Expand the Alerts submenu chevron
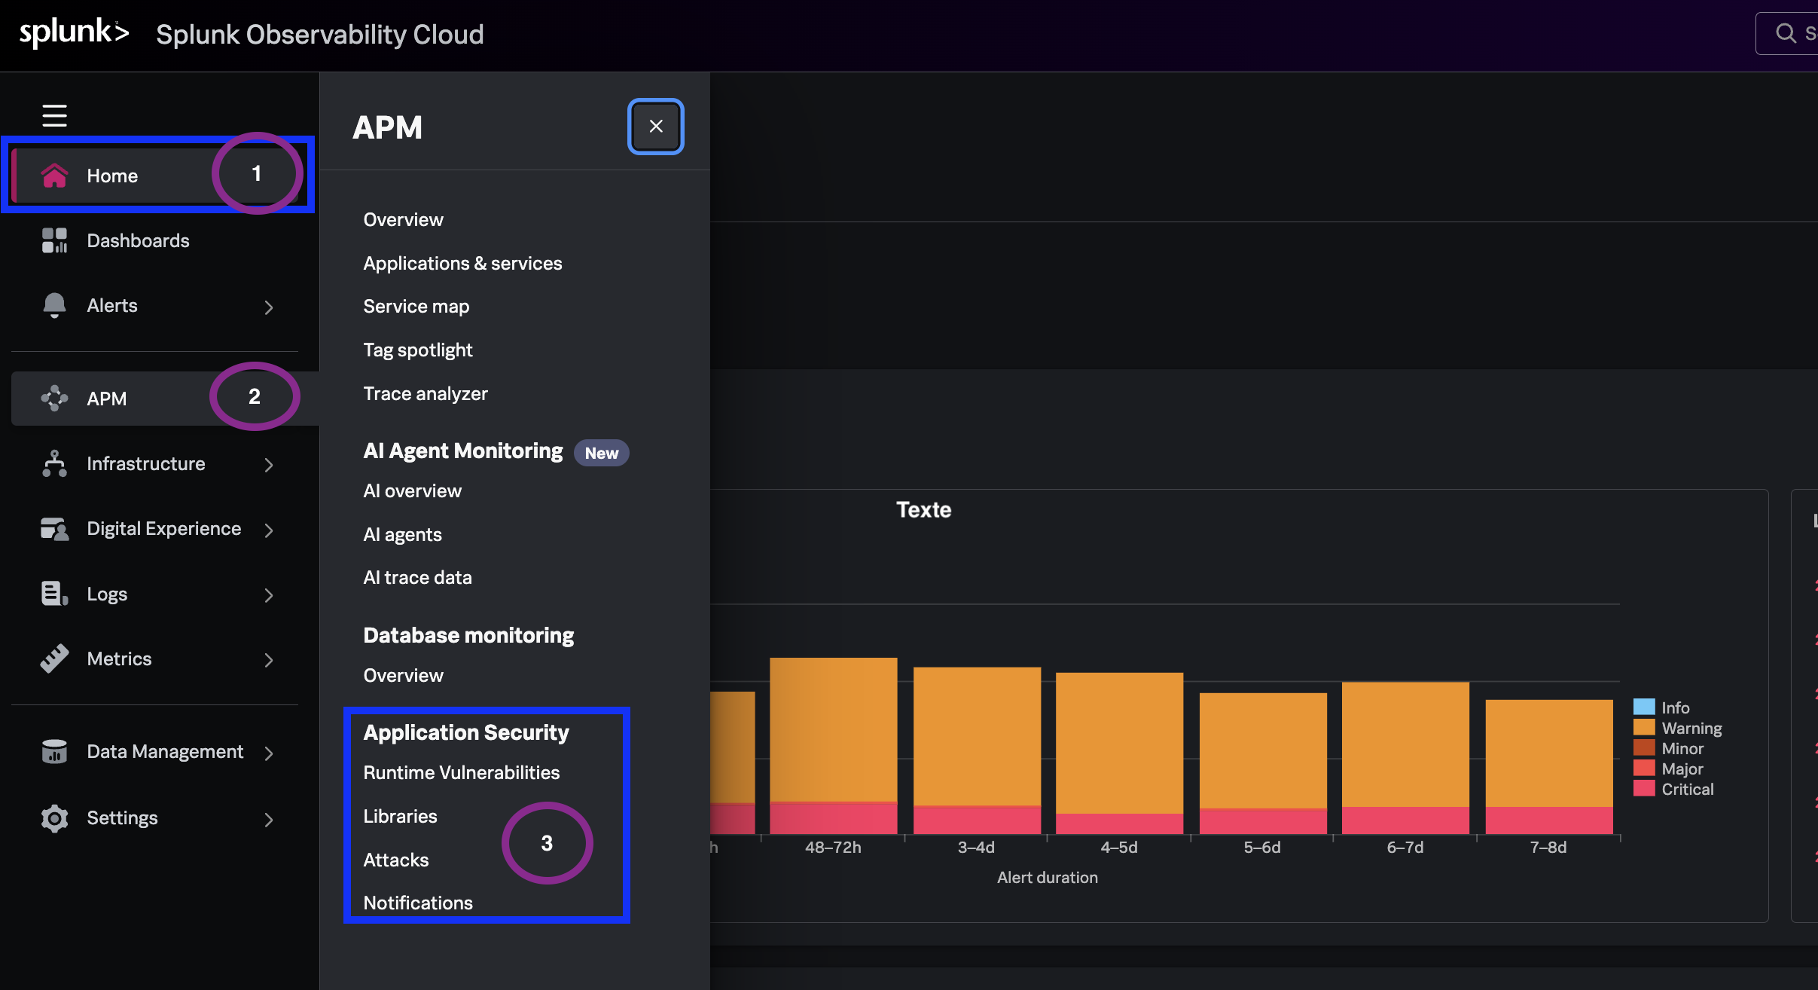This screenshot has width=1818, height=990. pos(269,307)
